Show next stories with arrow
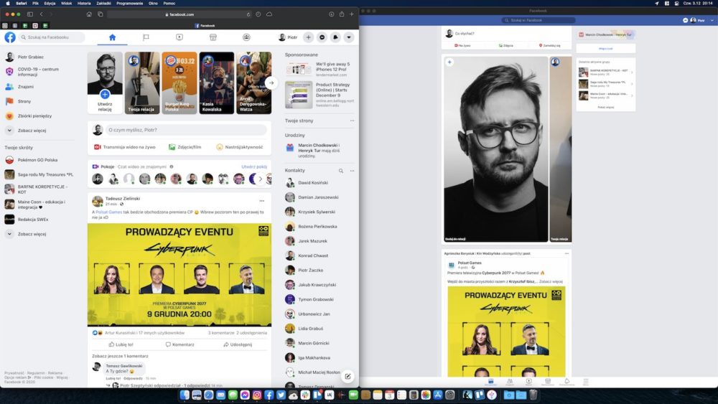The height and width of the screenshot is (404, 718). tap(271, 83)
